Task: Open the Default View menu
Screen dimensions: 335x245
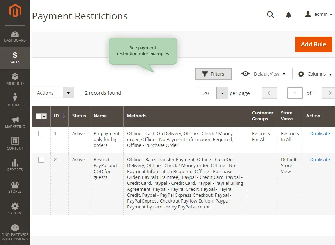Action: (265, 74)
